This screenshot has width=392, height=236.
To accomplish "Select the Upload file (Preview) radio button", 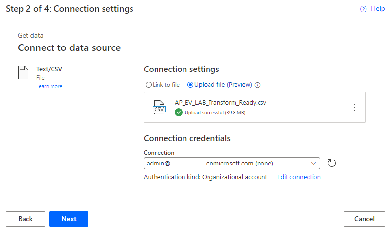I will [x=190, y=85].
